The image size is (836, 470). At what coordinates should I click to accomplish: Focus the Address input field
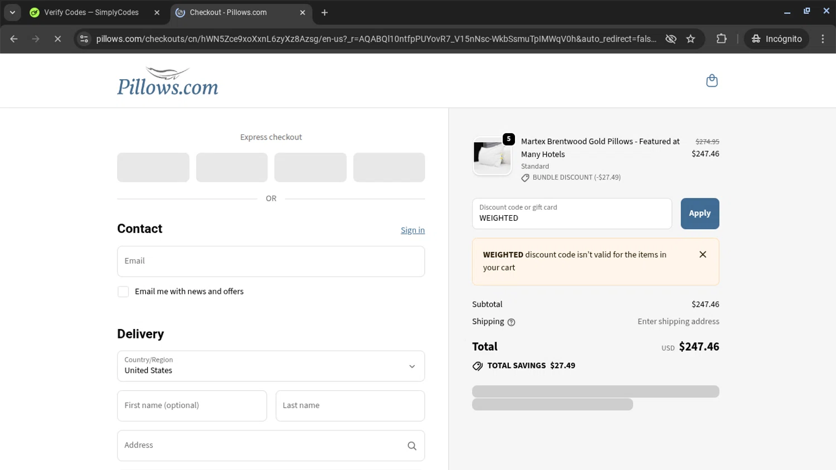tap(271, 445)
